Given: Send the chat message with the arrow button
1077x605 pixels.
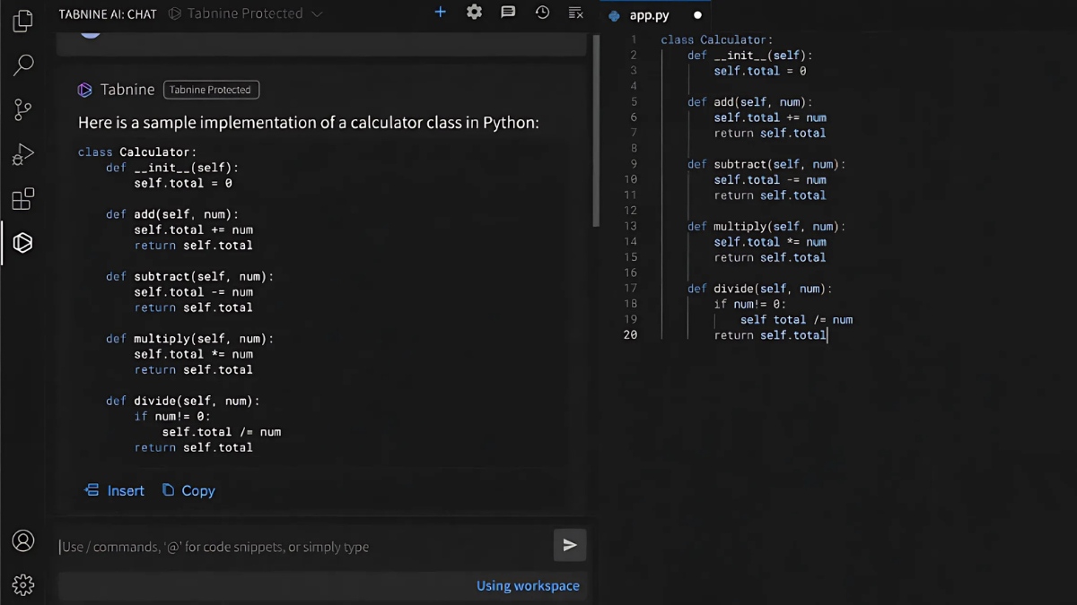Looking at the screenshot, I should (x=569, y=545).
